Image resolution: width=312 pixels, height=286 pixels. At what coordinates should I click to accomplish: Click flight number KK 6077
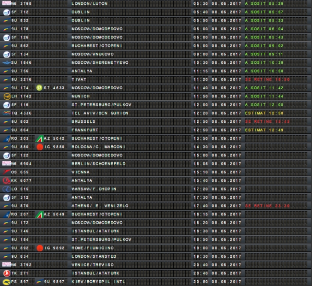point(21,180)
